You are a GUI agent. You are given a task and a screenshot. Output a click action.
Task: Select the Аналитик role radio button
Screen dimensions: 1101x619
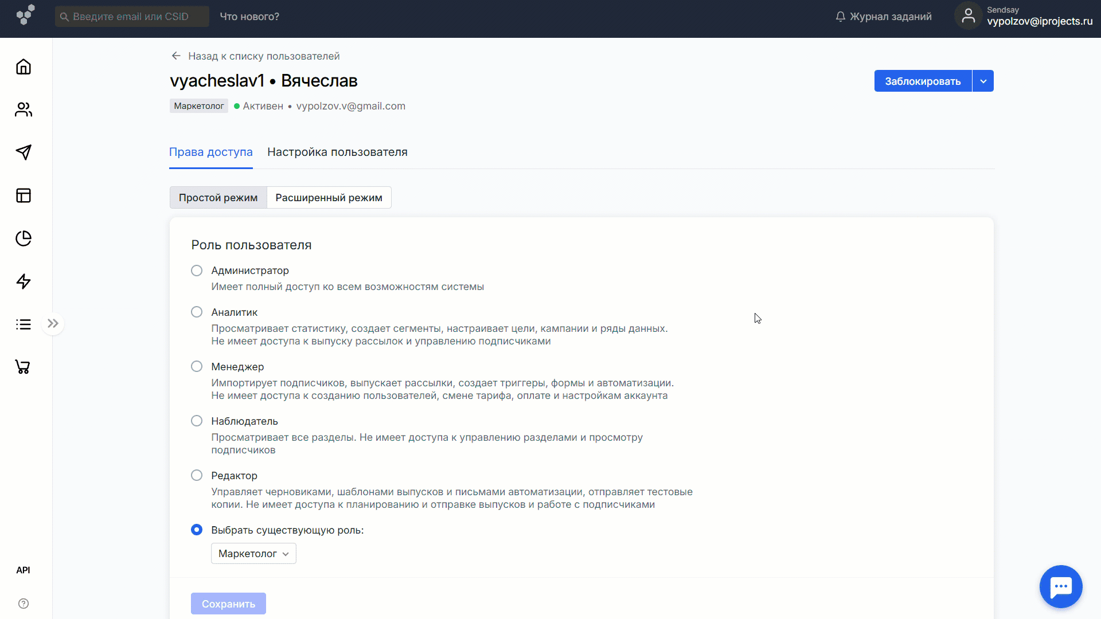pyautogui.click(x=197, y=312)
